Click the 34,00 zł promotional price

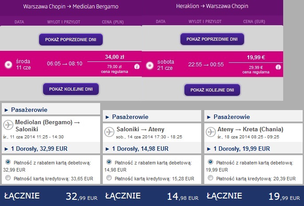(115, 57)
